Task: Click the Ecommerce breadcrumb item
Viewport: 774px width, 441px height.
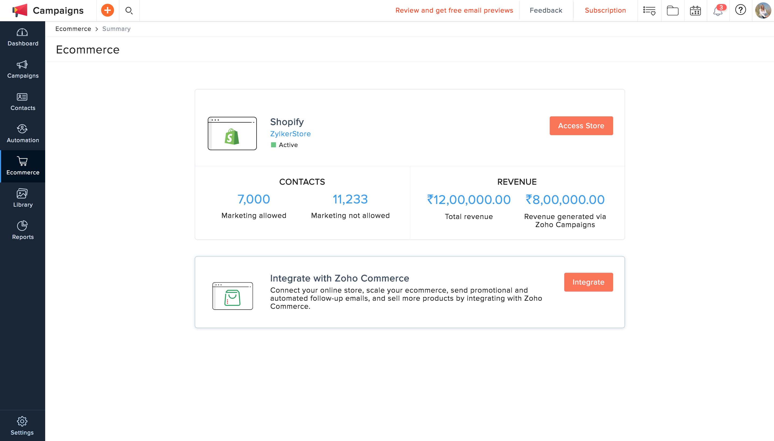Action: [x=73, y=29]
